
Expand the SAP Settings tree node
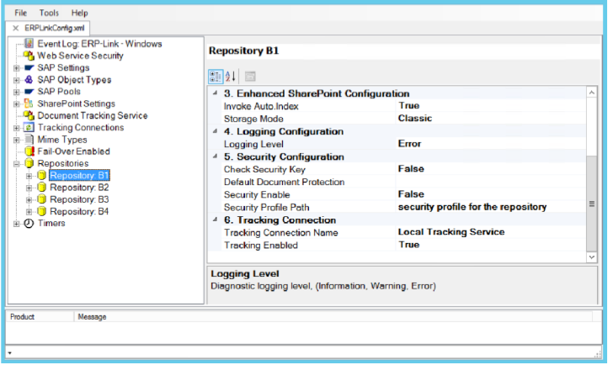[17, 68]
